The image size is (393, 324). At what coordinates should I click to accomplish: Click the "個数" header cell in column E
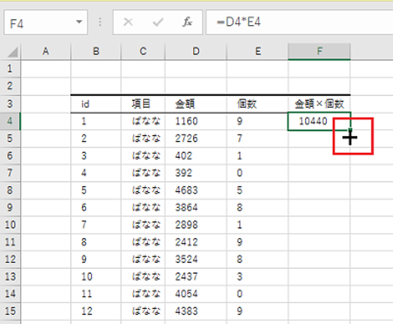(x=257, y=104)
